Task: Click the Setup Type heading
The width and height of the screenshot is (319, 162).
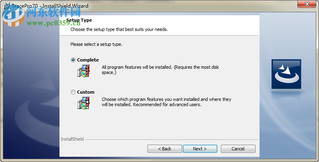Action: click(79, 20)
